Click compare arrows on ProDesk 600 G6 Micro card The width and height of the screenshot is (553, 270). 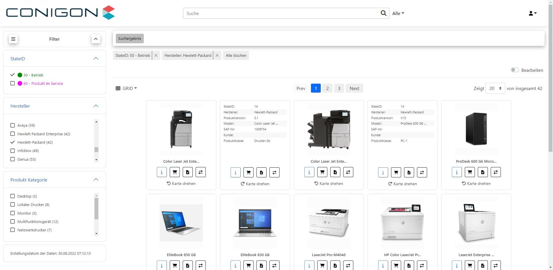[x=496, y=172]
